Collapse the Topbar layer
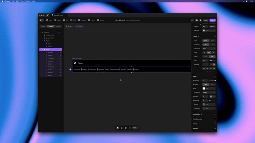 tap(43, 41)
